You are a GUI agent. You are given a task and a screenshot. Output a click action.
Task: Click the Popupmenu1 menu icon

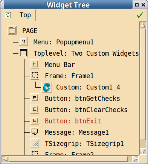click(x=23, y=41)
